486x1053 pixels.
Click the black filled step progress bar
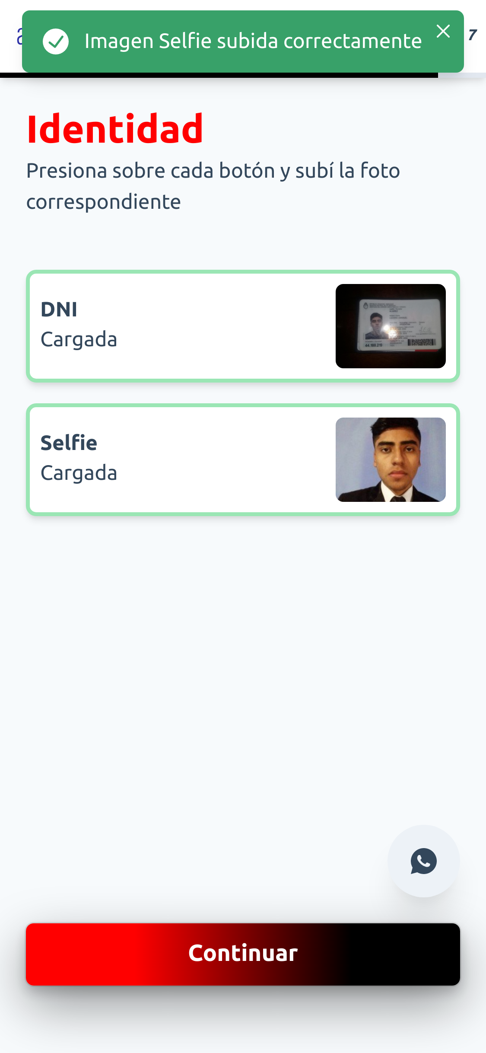(x=219, y=75)
